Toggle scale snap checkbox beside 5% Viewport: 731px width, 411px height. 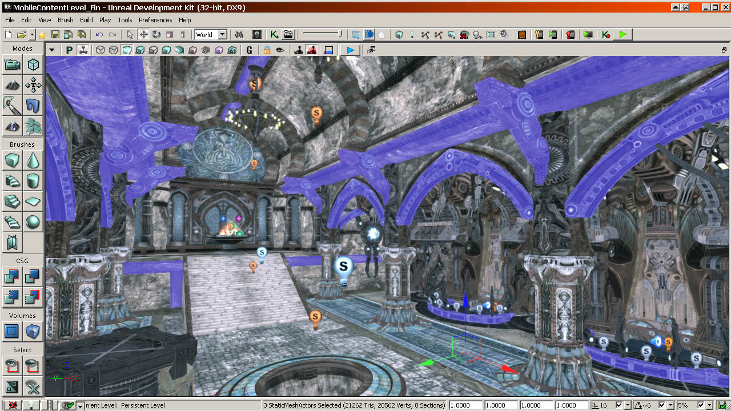coord(702,405)
